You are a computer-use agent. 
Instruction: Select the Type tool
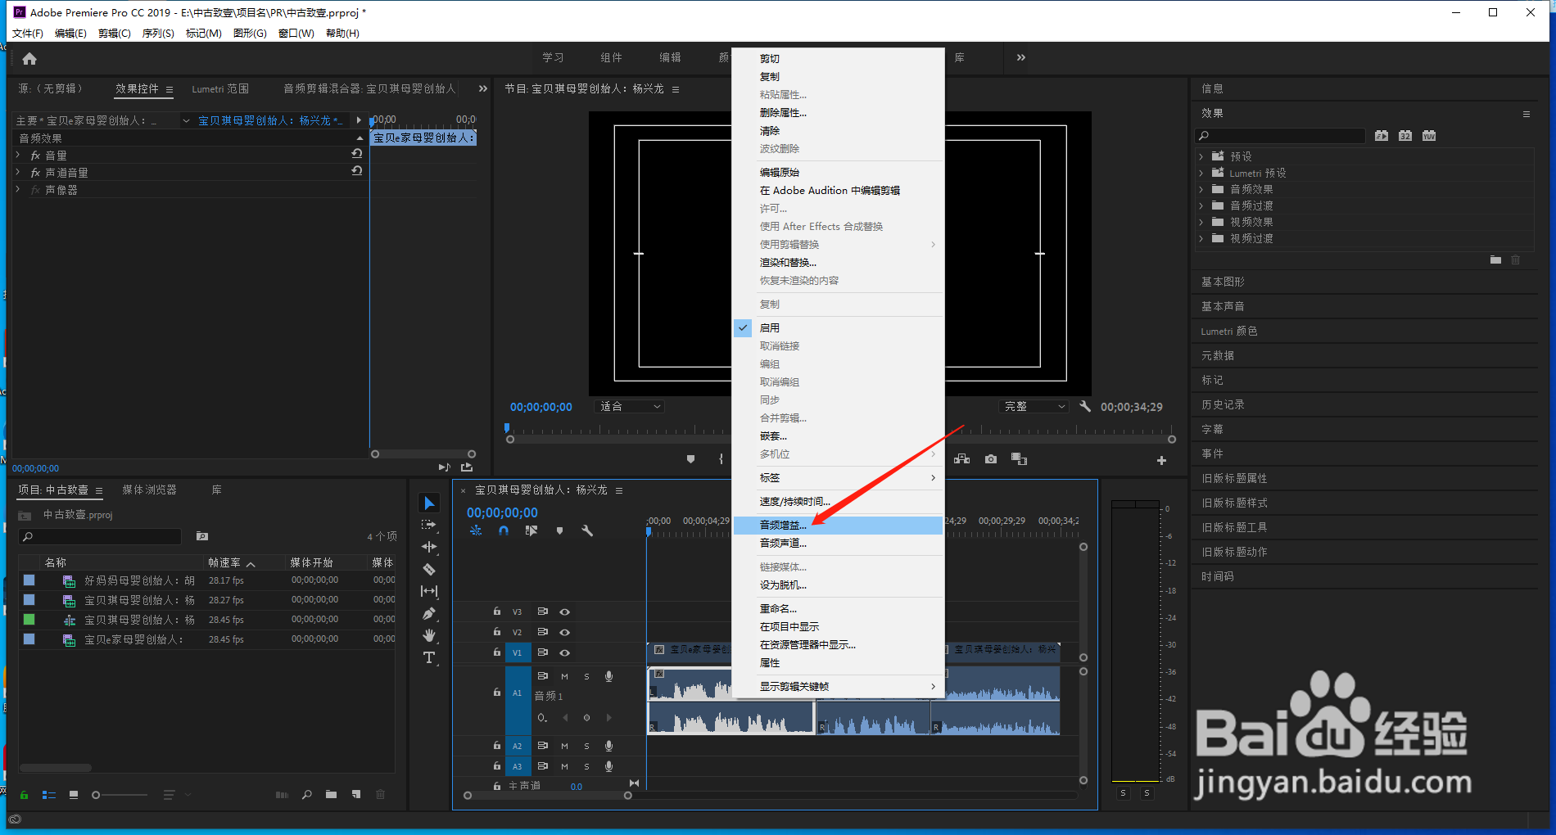pyautogui.click(x=429, y=657)
